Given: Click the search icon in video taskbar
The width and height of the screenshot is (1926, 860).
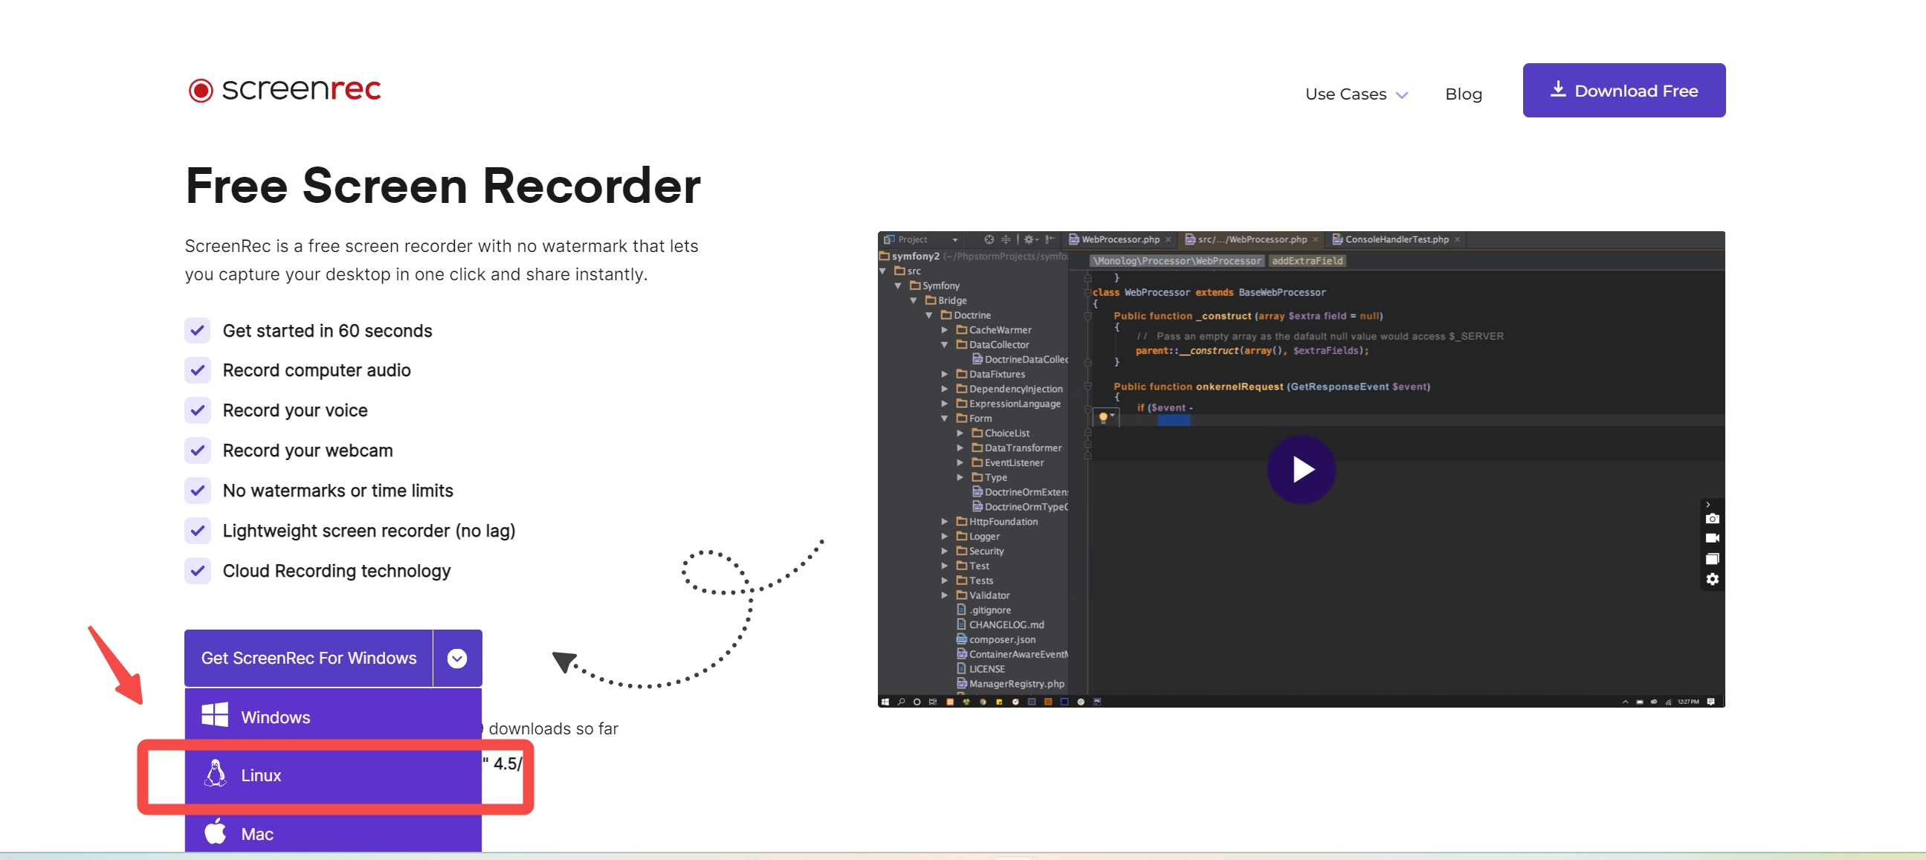Looking at the screenshot, I should [x=902, y=702].
